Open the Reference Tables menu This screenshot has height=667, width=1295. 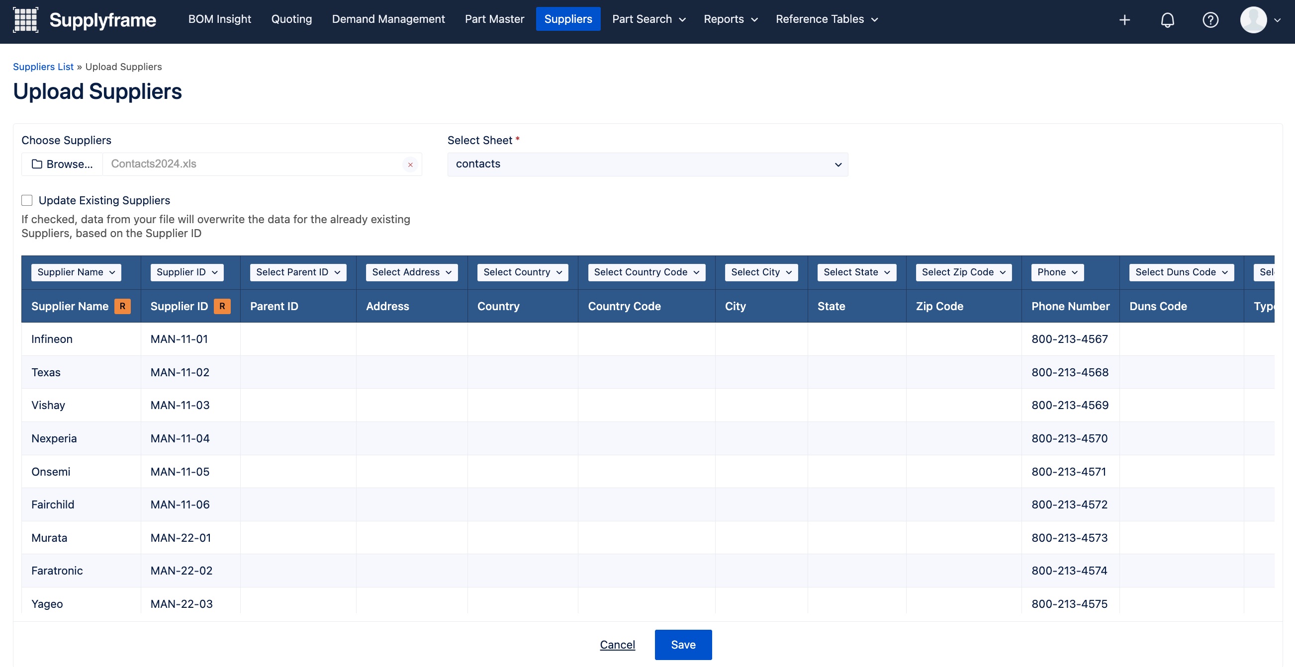coord(827,19)
